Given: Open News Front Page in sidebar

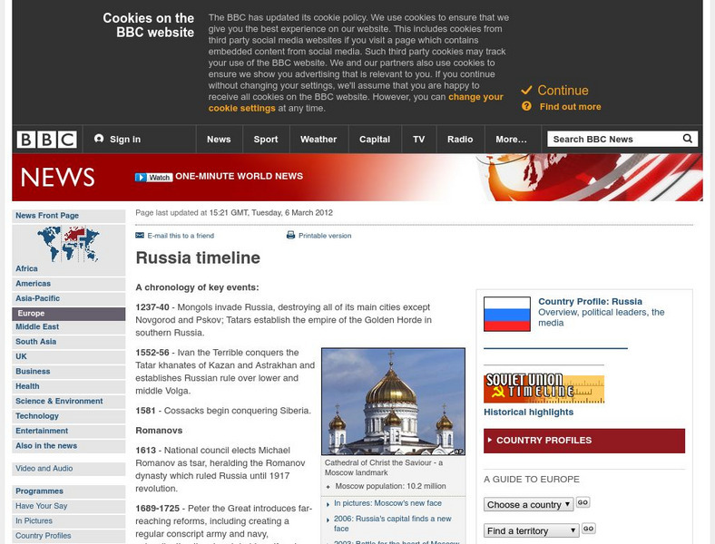Looking at the screenshot, I should pos(68,216).
